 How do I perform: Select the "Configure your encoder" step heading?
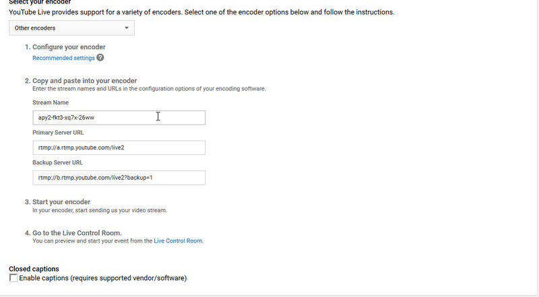tap(69, 47)
